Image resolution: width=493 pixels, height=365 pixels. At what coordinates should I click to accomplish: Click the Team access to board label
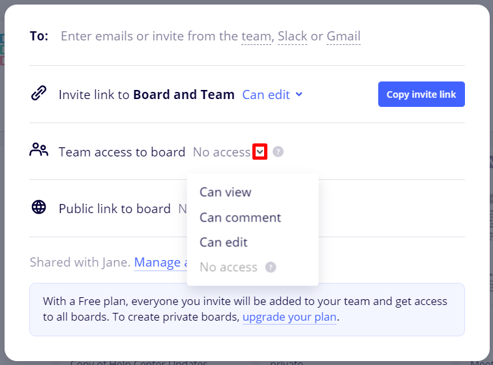pos(122,152)
